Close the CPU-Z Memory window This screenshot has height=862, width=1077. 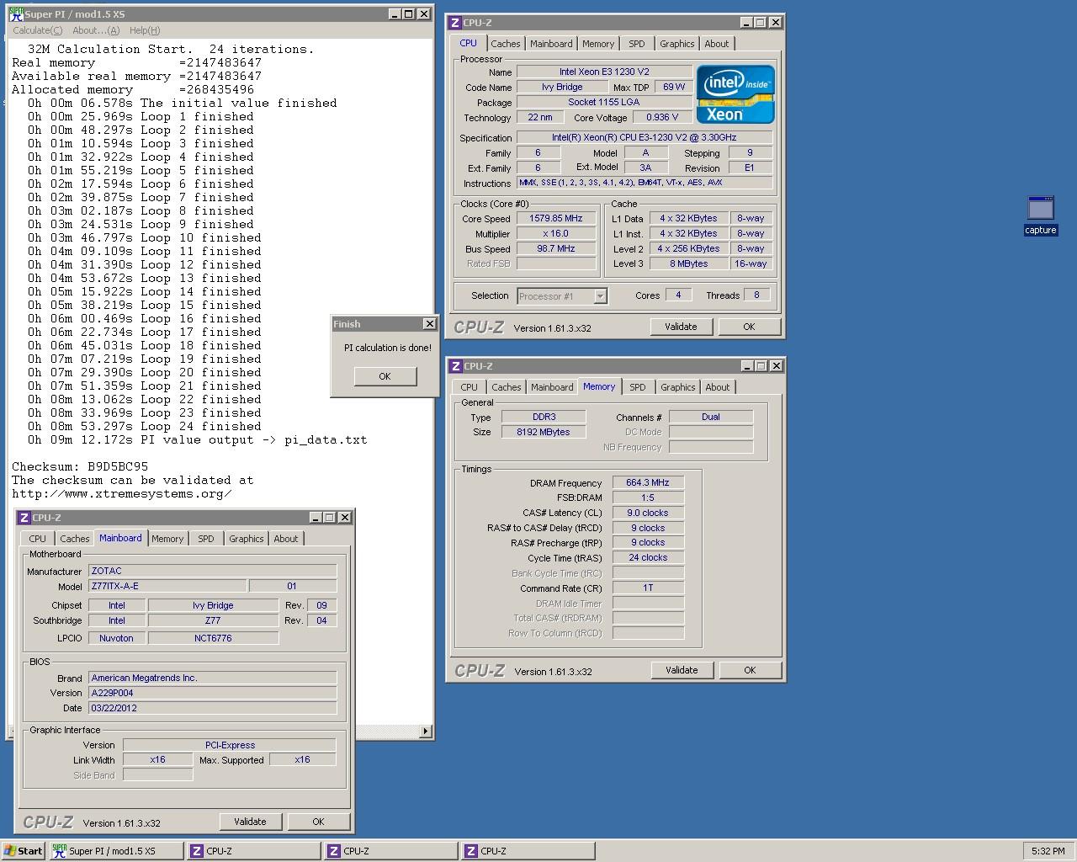tap(776, 366)
